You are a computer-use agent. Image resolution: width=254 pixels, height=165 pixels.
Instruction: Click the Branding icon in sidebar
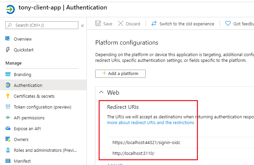pos(8,74)
